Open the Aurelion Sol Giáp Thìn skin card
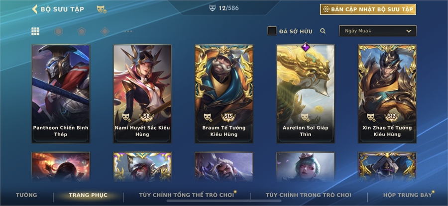The height and width of the screenshot is (206, 448). [306, 93]
